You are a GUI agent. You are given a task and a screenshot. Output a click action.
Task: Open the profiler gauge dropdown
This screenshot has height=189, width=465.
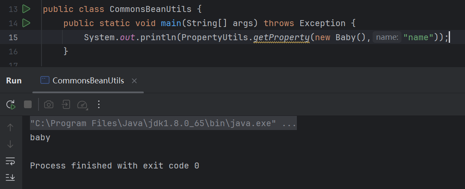point(82,104)
